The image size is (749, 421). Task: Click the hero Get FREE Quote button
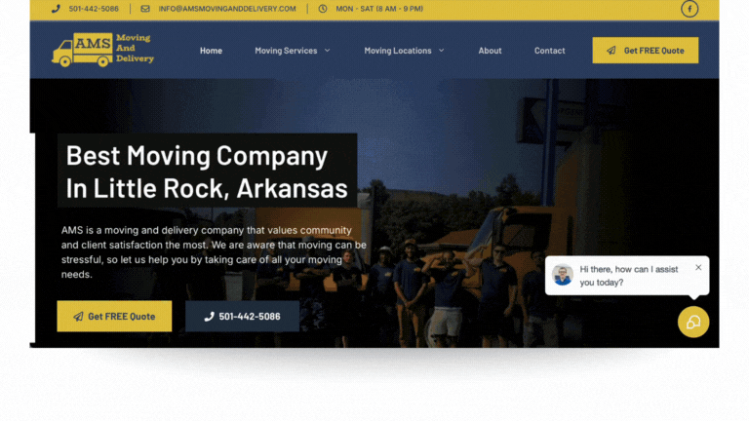[x=114, y=316]
